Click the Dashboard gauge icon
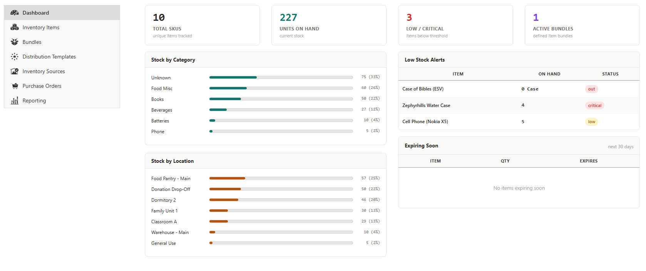 pos(15,13)
